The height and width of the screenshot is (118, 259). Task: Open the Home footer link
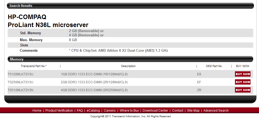pos(37,111)
